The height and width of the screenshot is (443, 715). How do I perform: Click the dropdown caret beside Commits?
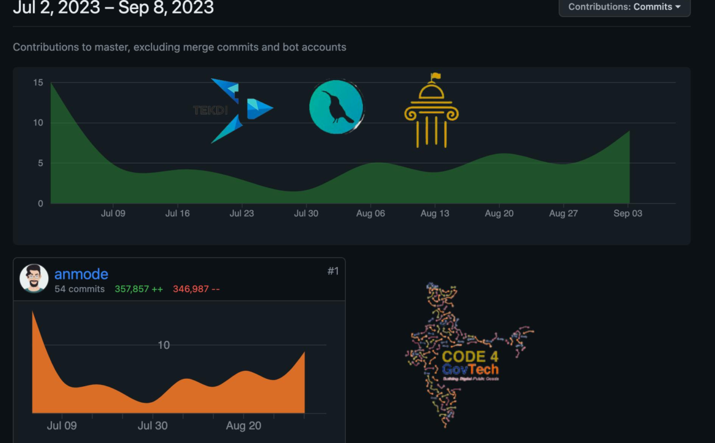click(678, 7)
